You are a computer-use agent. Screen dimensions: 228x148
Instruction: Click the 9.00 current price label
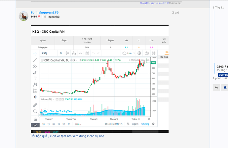153,63
